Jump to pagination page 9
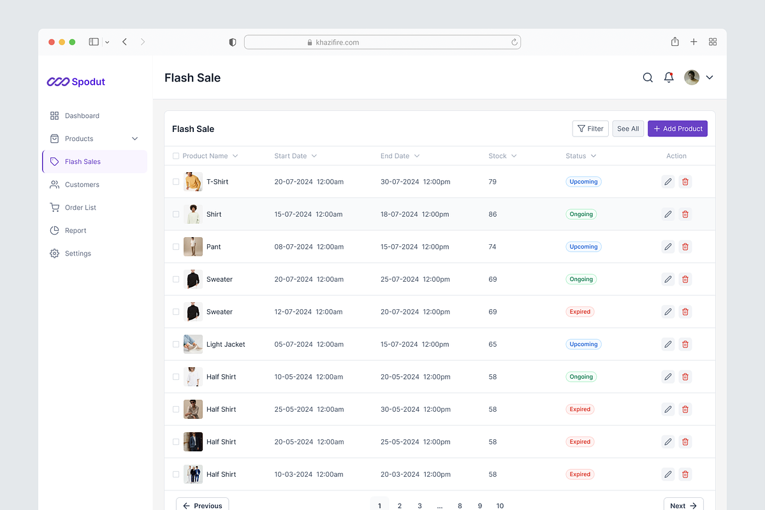The image size is (765, 510). pos(480,506)
